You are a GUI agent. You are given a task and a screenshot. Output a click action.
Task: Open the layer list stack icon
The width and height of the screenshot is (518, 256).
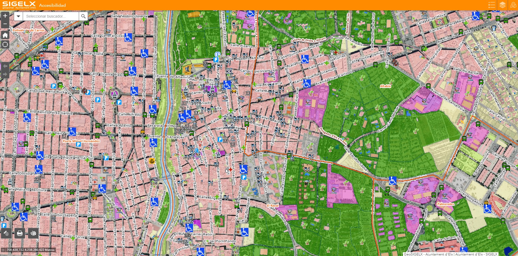[x=503, y=5]
